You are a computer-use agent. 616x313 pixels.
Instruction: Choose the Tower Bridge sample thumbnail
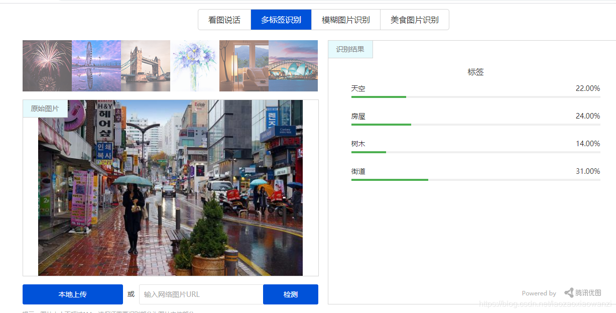click(x=146, y=66)
